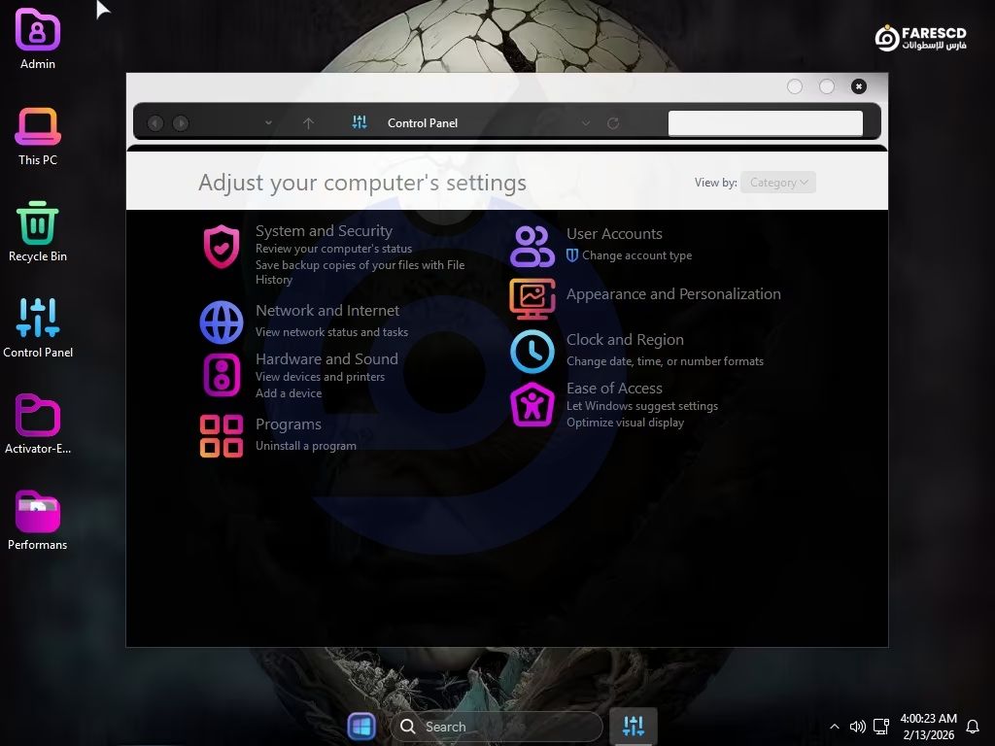Screen dimensions: 995x746
Task: Go up one level with up arrow
Action: tap(308, 123)
